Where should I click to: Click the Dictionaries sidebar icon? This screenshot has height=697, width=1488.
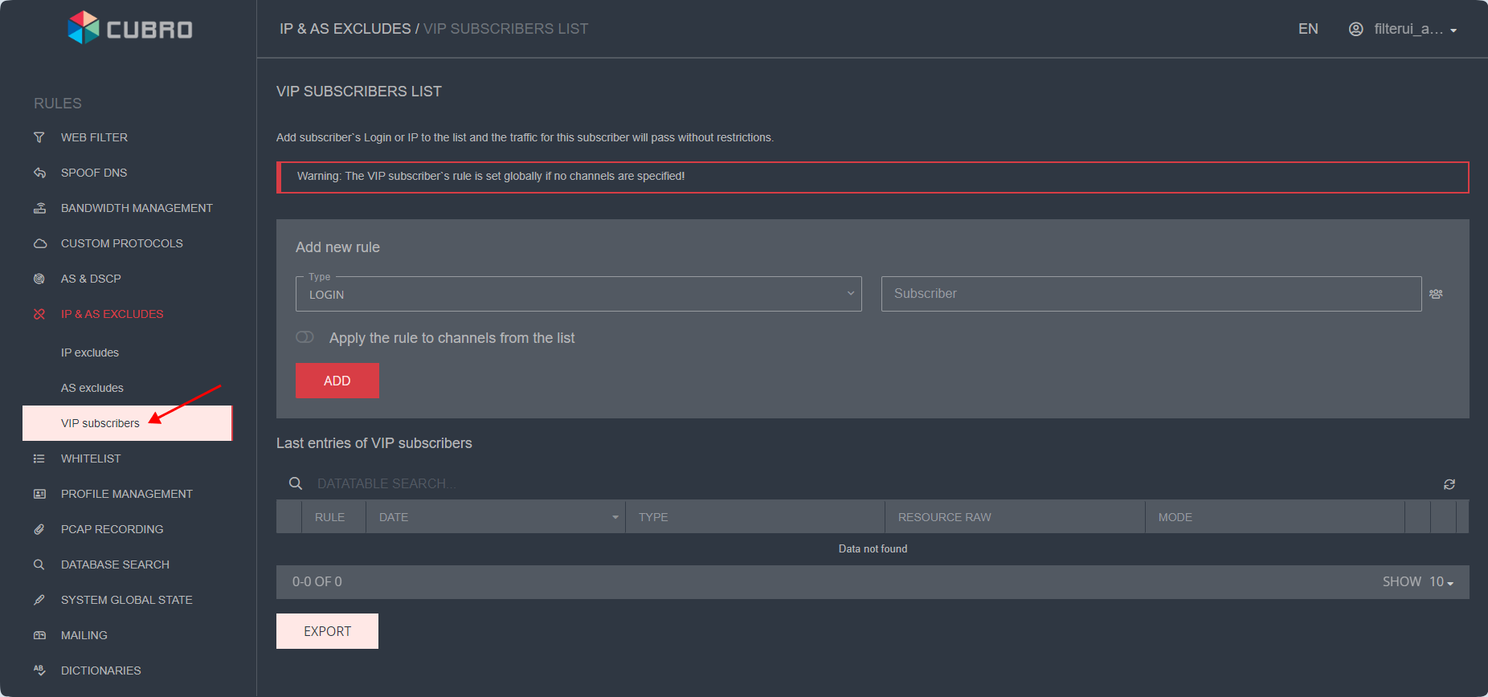click(39, 671)
